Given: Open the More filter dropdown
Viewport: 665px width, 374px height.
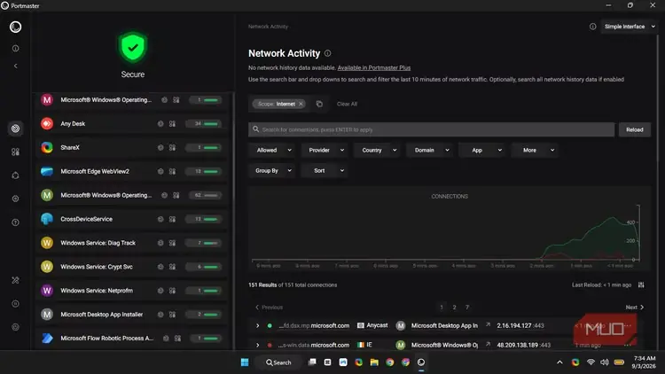Looking at the screenshot, I should (x=536, y=150).
